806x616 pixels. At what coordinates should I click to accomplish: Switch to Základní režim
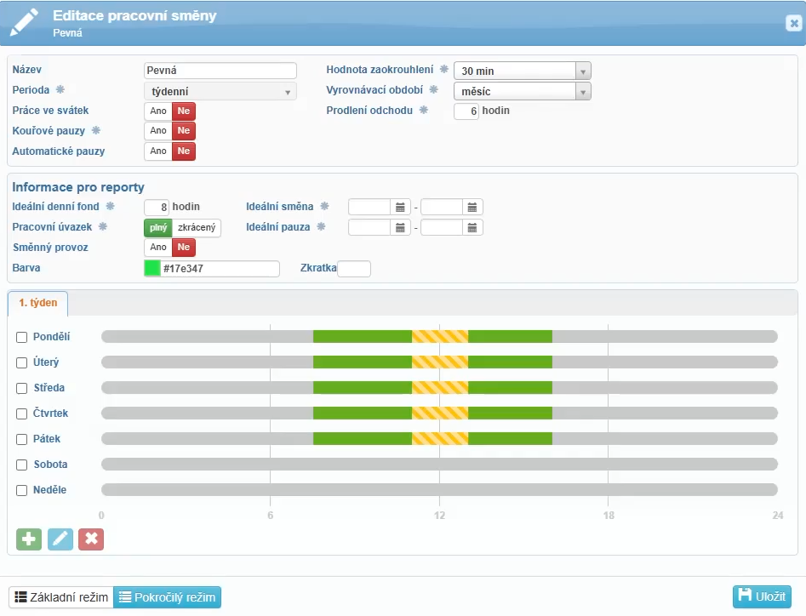tap(61, 597)
